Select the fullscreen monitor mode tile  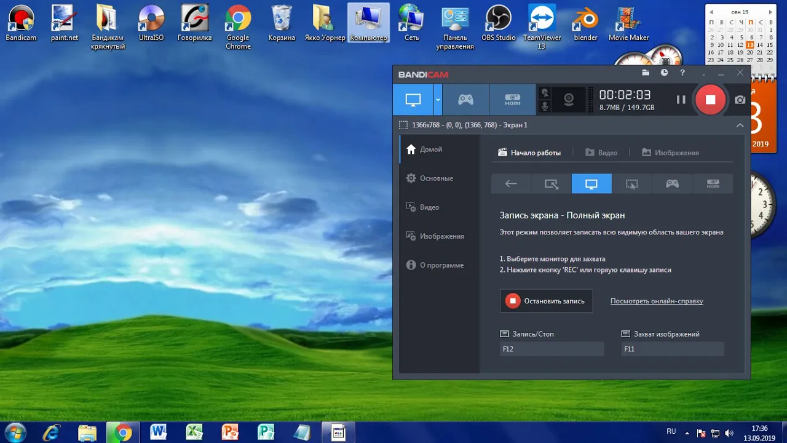click(x=591, y=183)
